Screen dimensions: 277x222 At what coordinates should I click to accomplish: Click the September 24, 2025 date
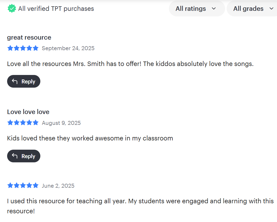(x=68, y=48)
